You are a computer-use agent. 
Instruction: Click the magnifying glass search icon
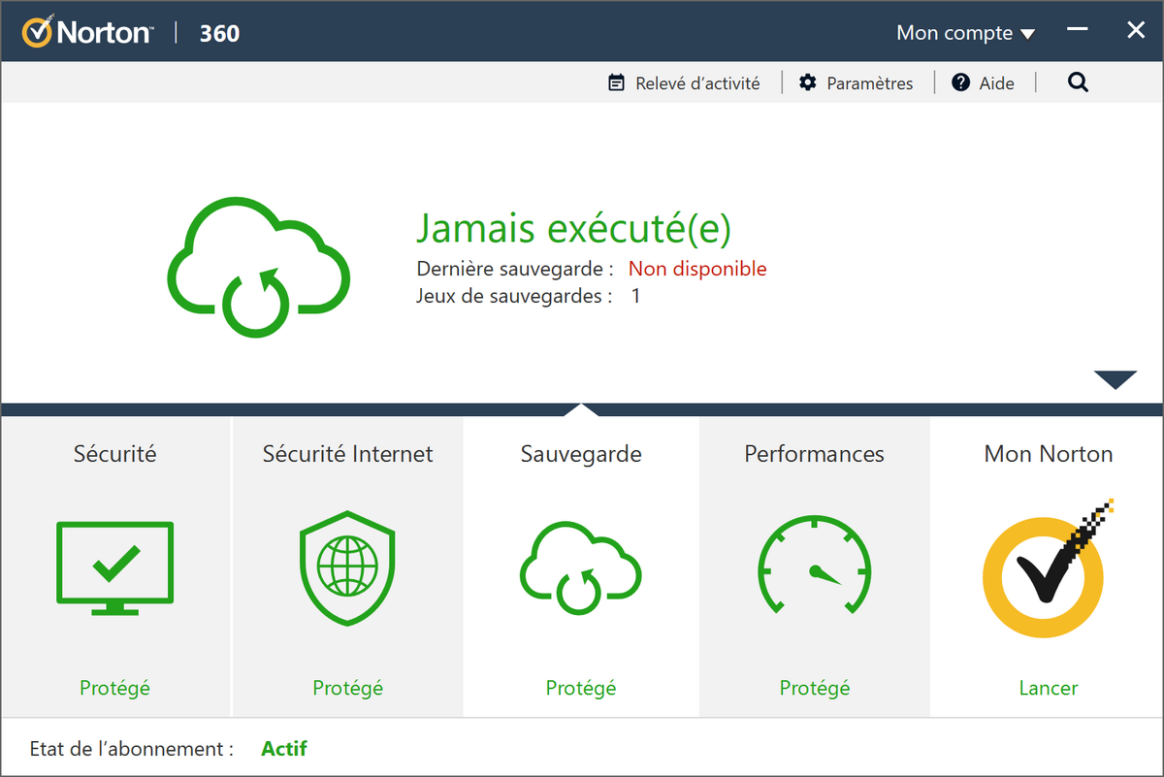(1078, 83)
